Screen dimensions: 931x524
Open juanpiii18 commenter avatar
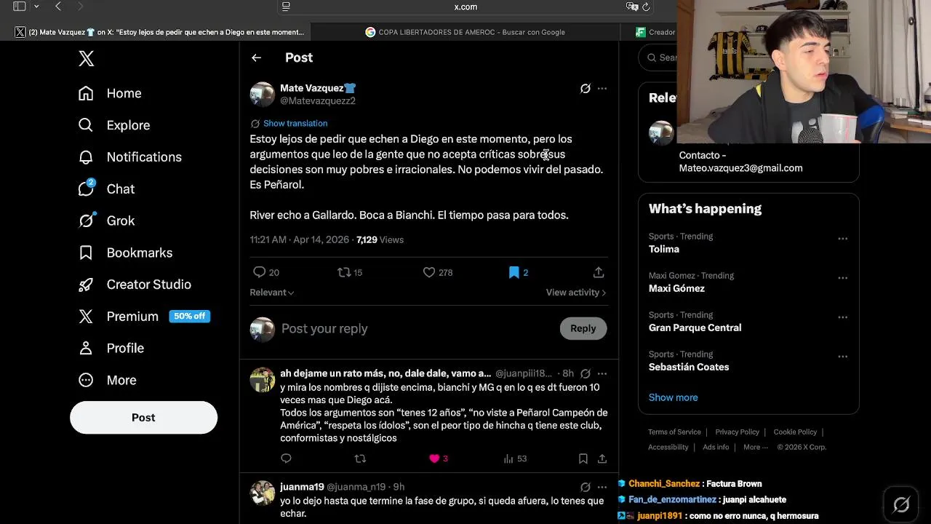point(263,380)
